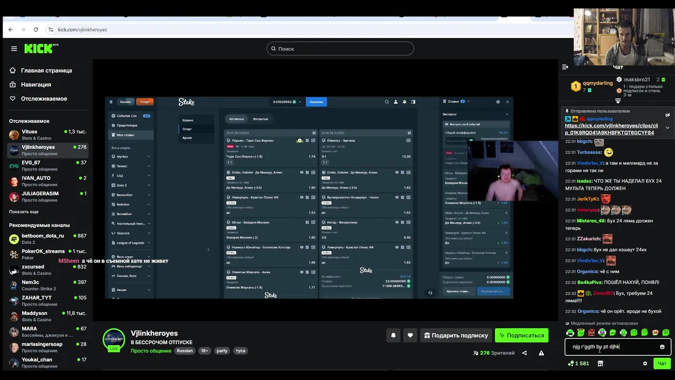The height and width of the screenshot is (380, 675).
Task: Click the JerikTyKi username in chat
Action: pos(587,199)
